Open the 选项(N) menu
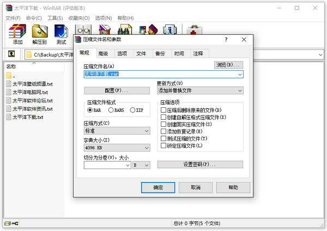Image resolution: width=327 pixels, height=231 pixels. tap(104, 18)
